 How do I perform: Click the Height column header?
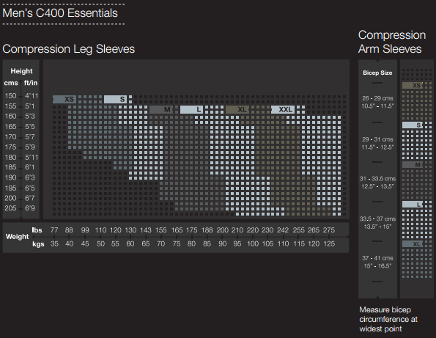21,71
